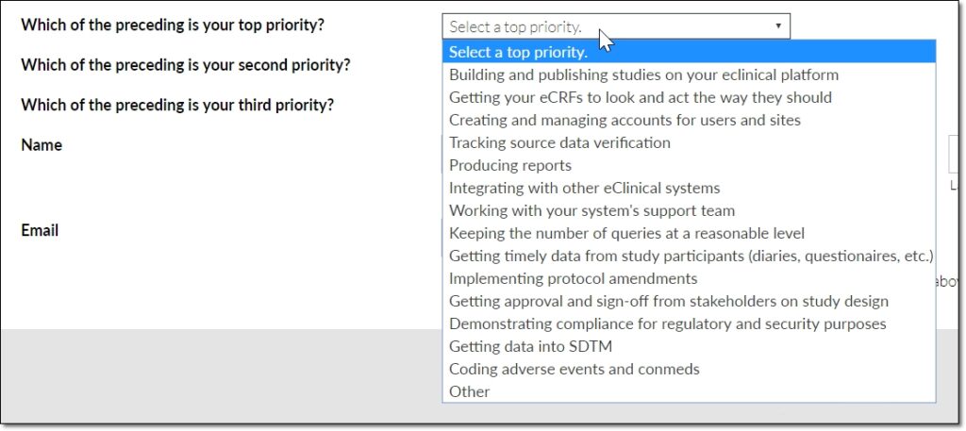Pick 'Getting your eCRFs to look and act' option
Viewport: 966px width, 431px height.
click(641, 97)
